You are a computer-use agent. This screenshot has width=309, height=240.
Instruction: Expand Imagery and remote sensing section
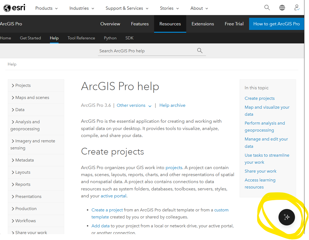tap(36, 145)
